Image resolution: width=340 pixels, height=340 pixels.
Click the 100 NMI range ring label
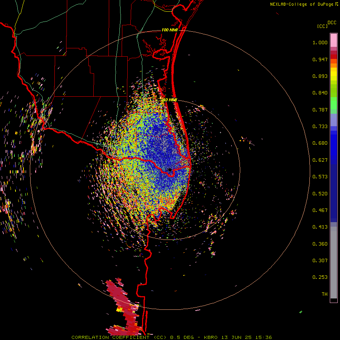tap(170, 30)
